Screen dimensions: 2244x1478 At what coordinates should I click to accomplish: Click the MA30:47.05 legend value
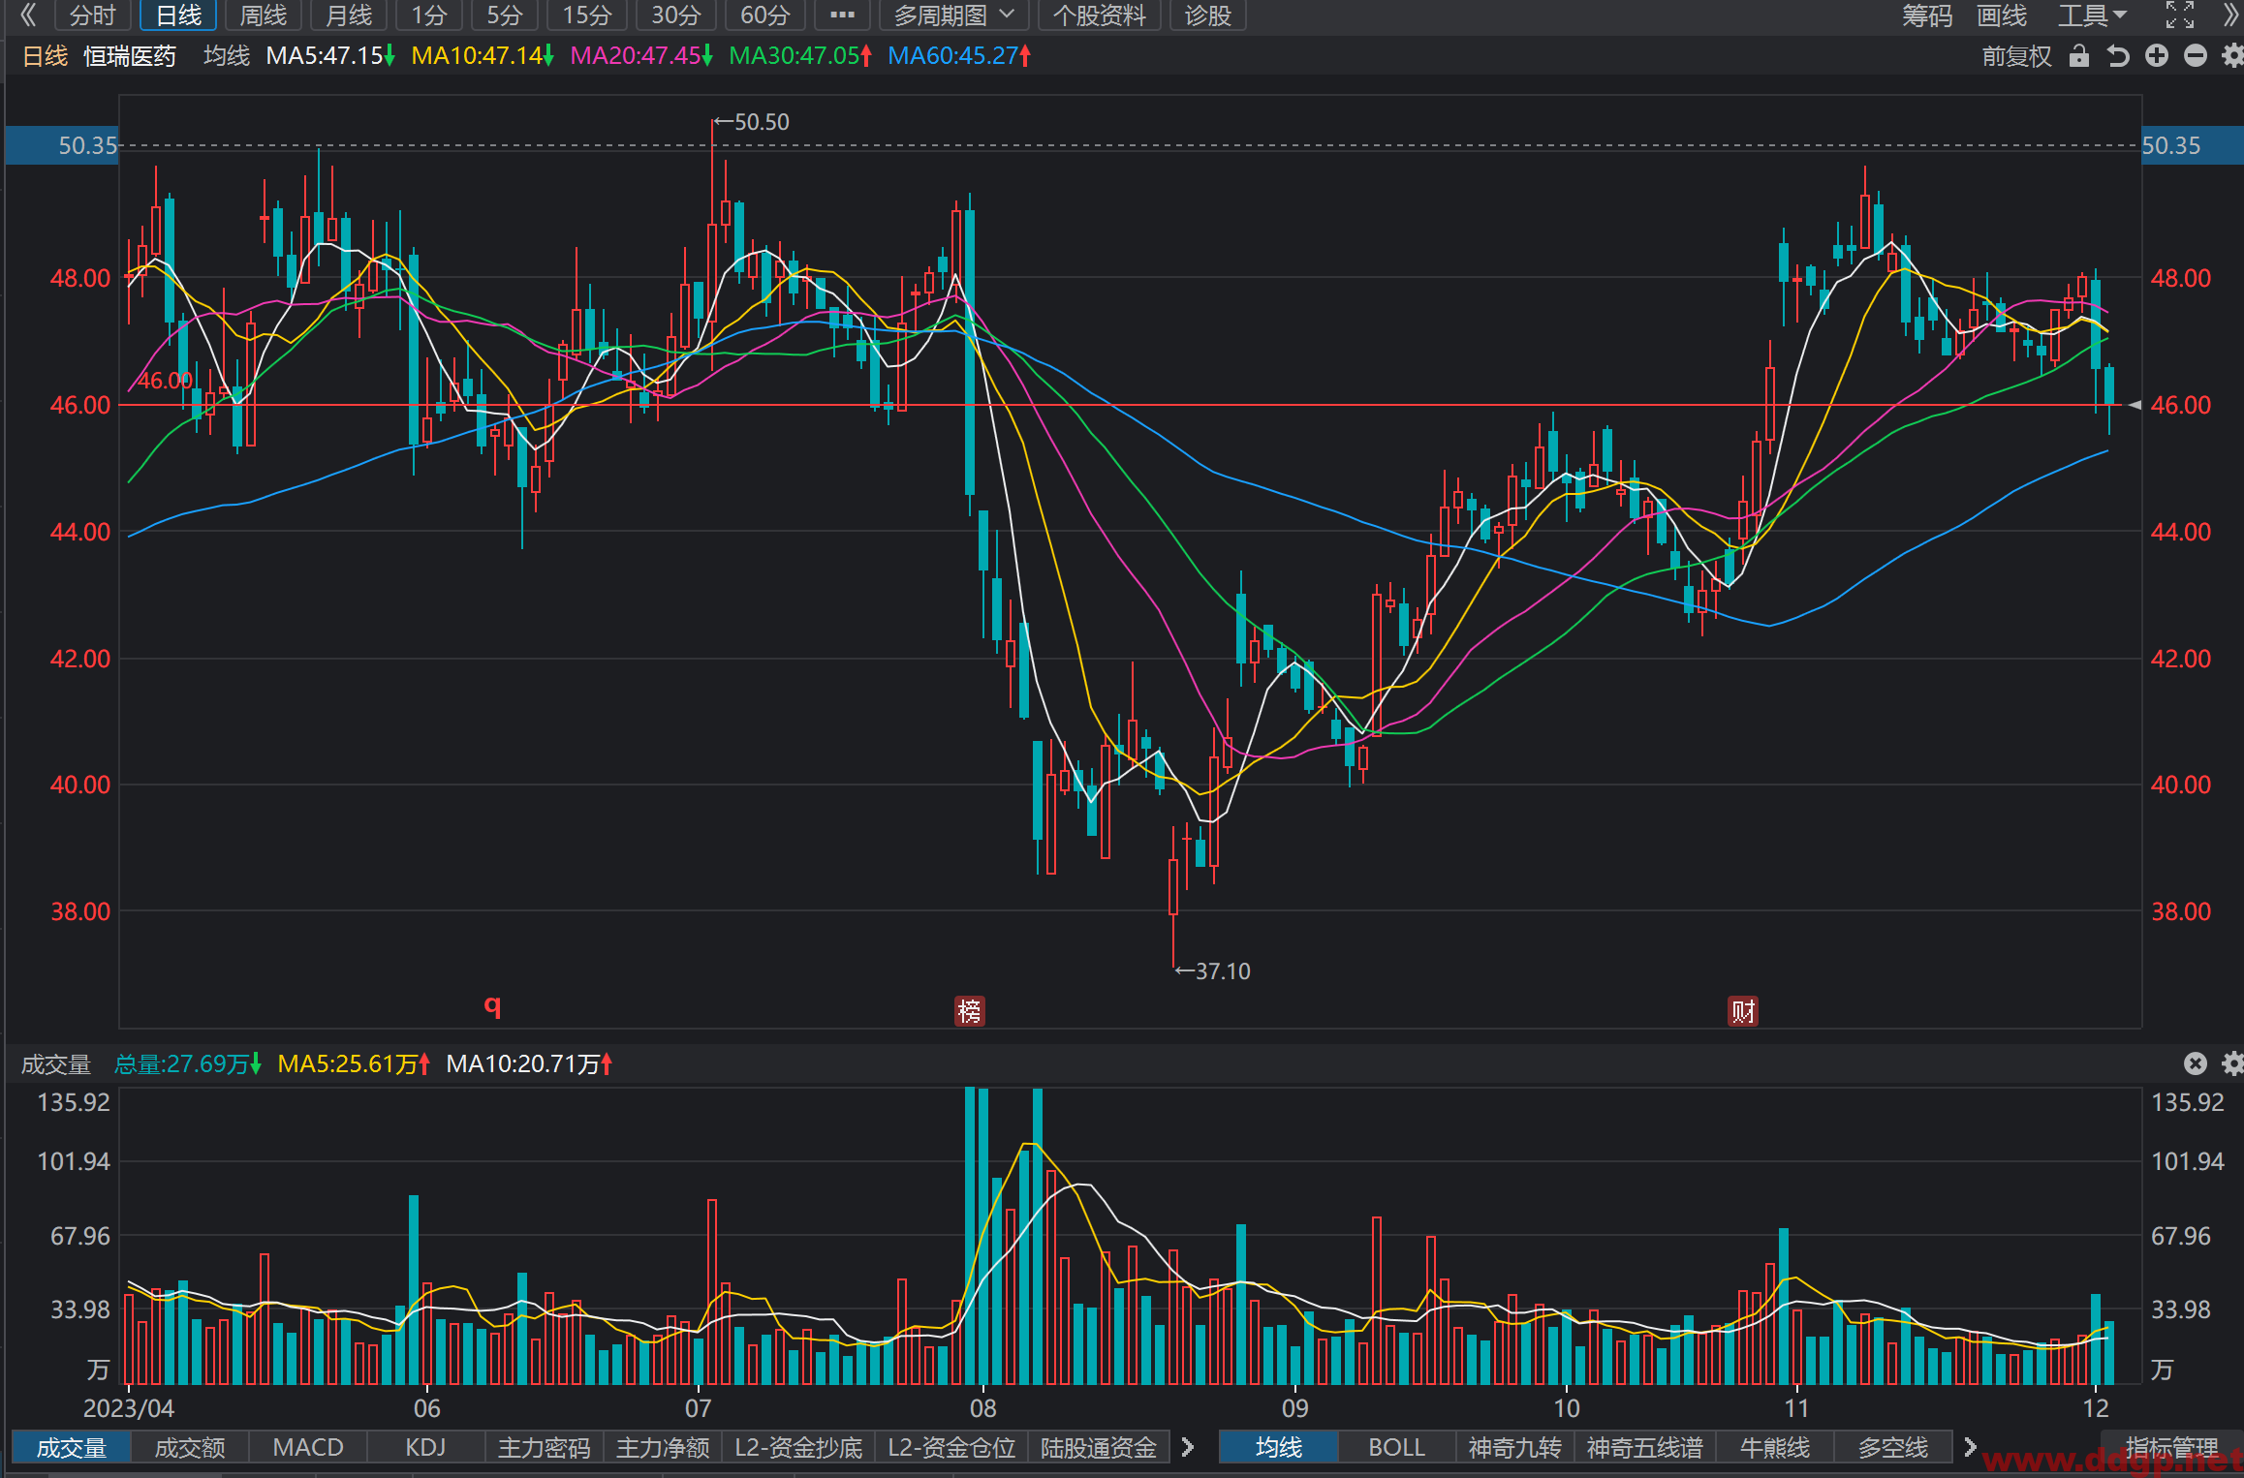800,56
